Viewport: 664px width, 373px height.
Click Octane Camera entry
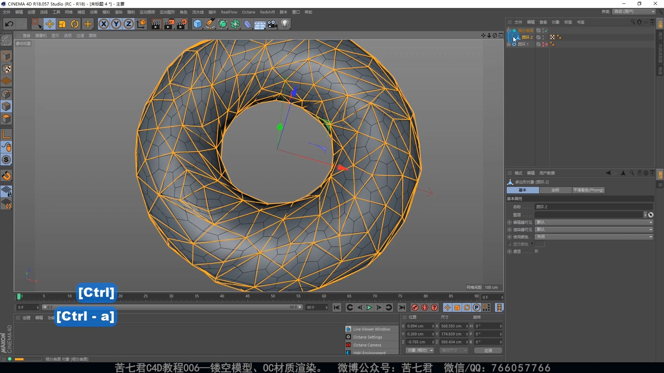click(x=372, y=345)
